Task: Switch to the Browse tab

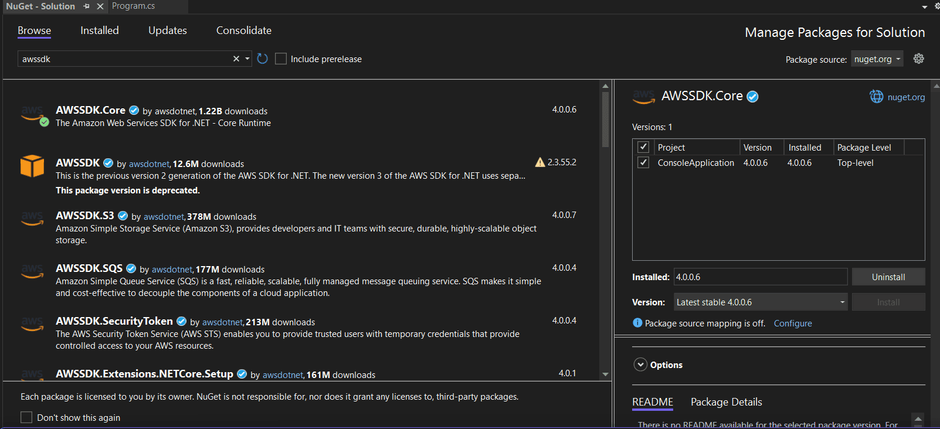Action: click(x=34, y=30)
